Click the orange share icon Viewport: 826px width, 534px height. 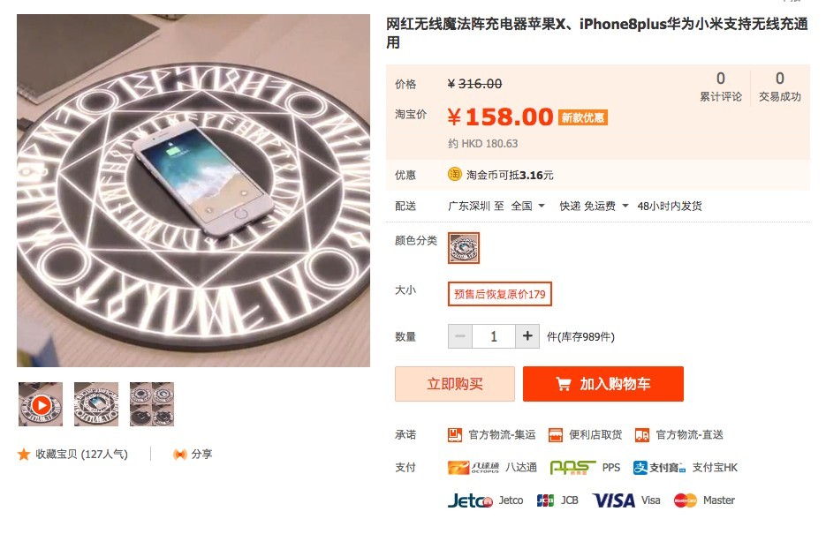click(179, 454)
